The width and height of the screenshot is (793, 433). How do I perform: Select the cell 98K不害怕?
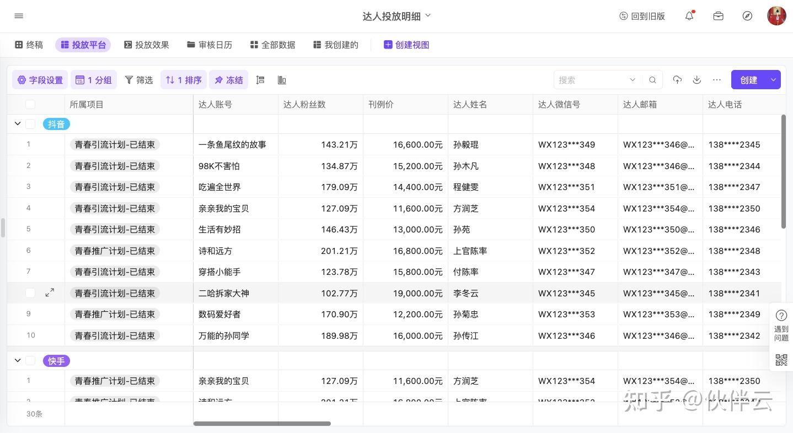pyautogui.click(x=235, y=166)
